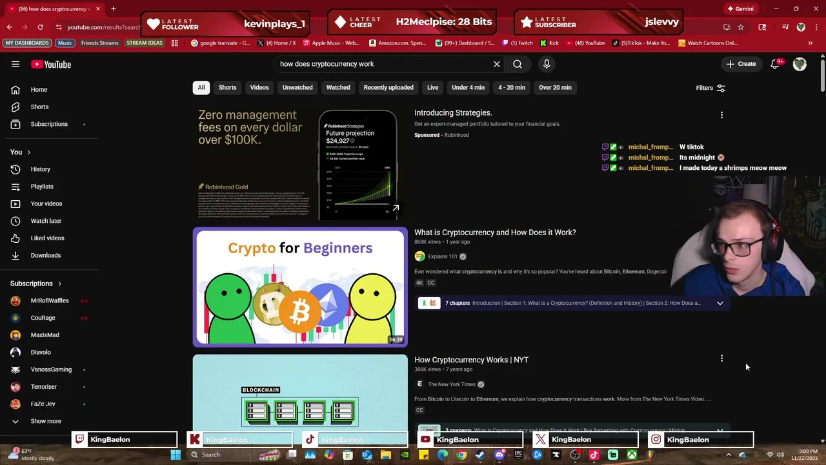Open the Gemini button in Chrome
Viewport: 826px width, 465px height.
point(740,9)
